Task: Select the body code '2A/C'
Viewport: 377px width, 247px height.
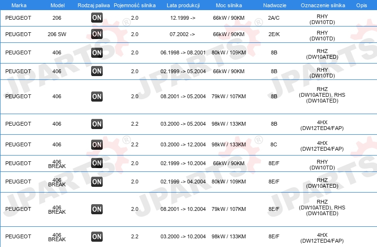Action: (274, 18)
